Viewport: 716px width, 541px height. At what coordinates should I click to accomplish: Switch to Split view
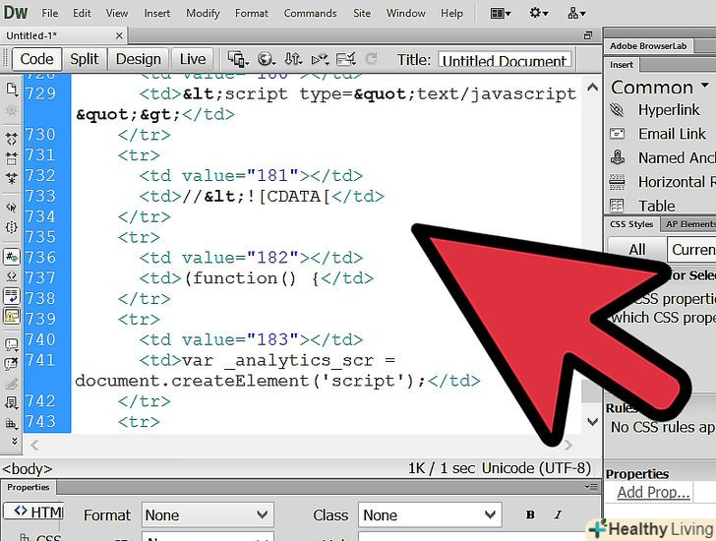(85, 59)
